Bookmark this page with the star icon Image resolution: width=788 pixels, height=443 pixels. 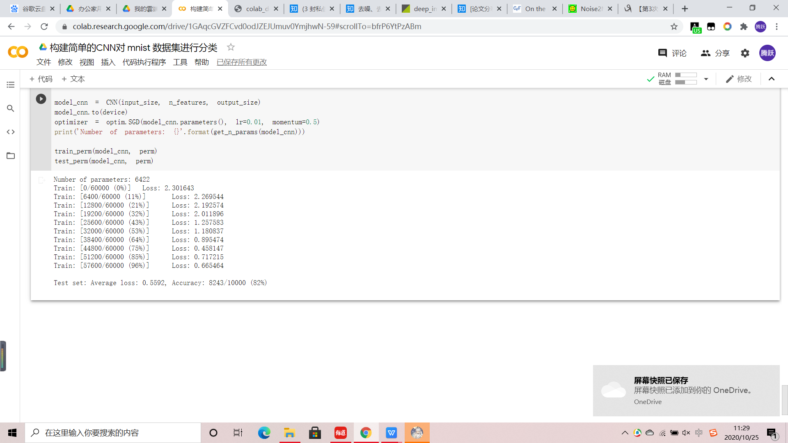coord(674,27)
